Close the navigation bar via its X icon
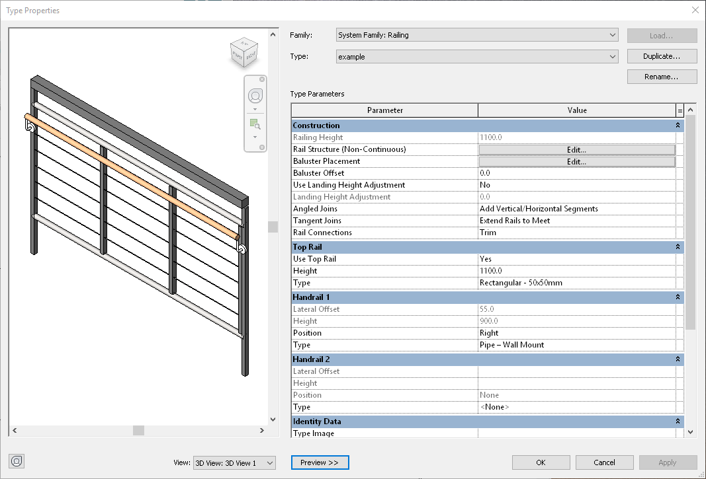 tap(262, 79)
